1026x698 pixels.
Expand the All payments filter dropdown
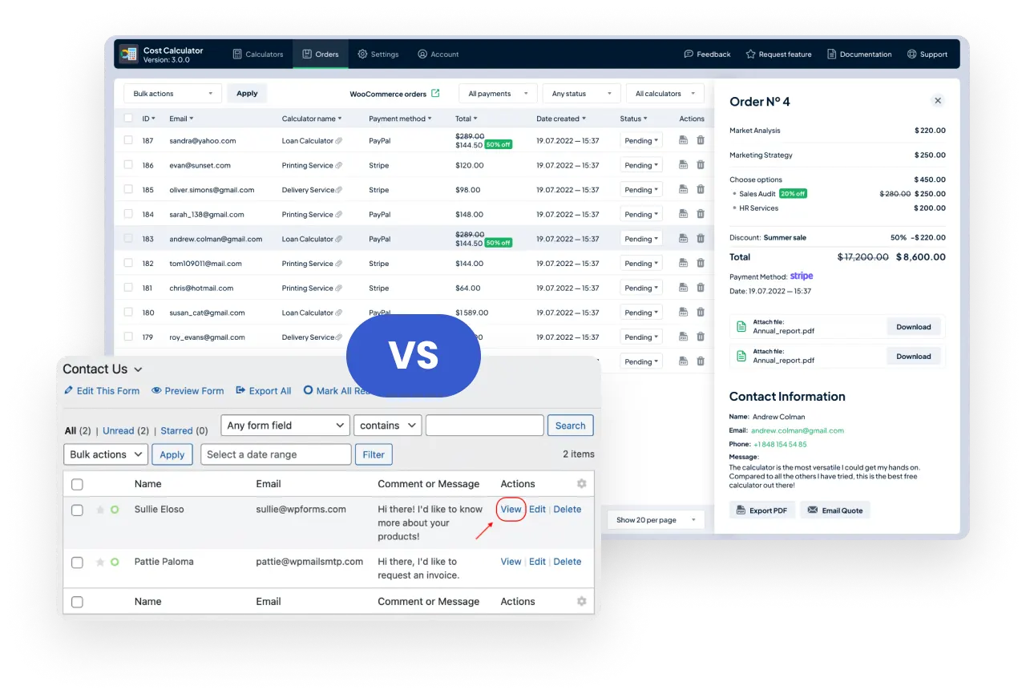pos(498,94)
